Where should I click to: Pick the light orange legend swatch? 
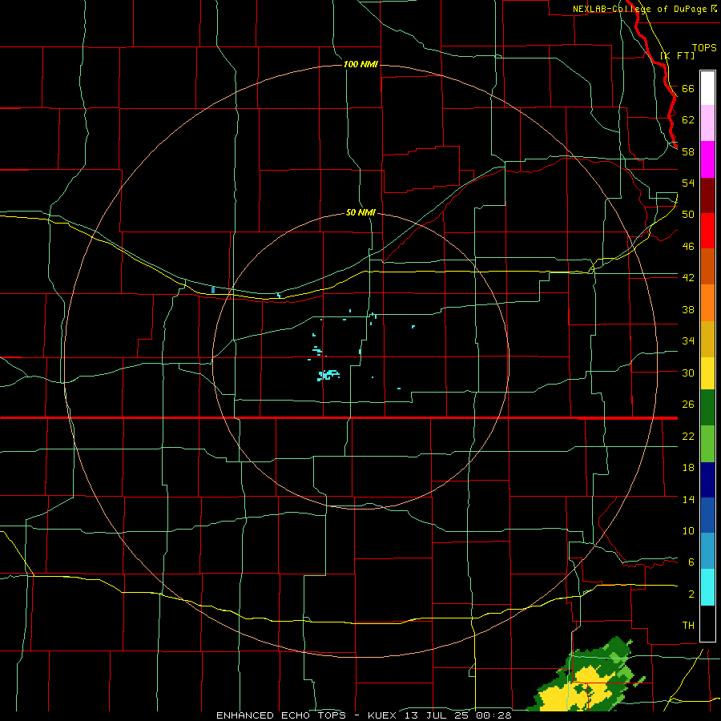(x=707, y=303)
